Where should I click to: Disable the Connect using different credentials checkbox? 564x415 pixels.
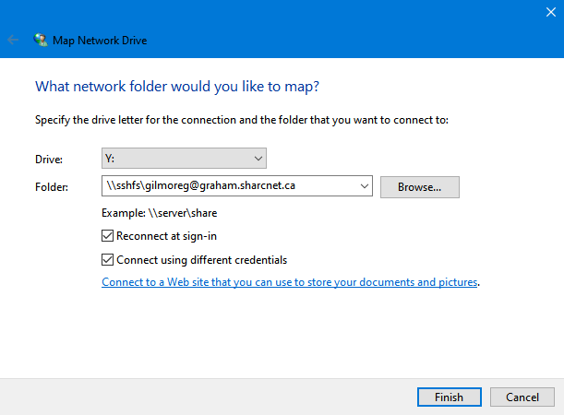(108, 259)
